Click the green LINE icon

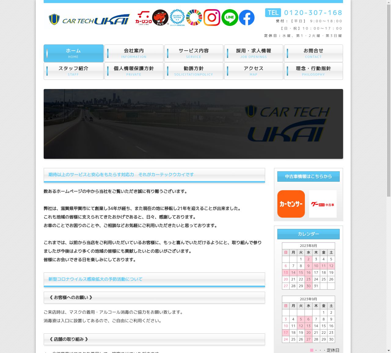point(230,18)
